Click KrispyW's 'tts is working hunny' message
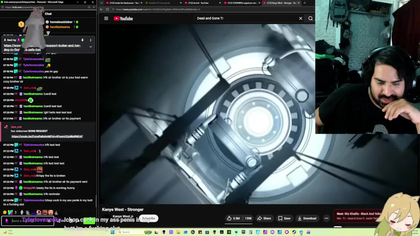 pyautogui.click(x=56, y=188)
